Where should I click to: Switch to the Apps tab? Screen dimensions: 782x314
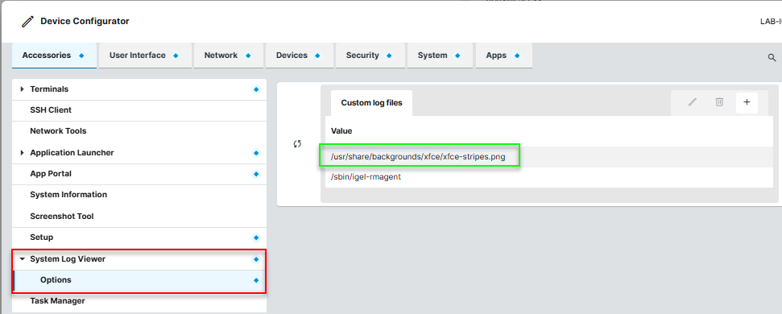pos(503,56)
